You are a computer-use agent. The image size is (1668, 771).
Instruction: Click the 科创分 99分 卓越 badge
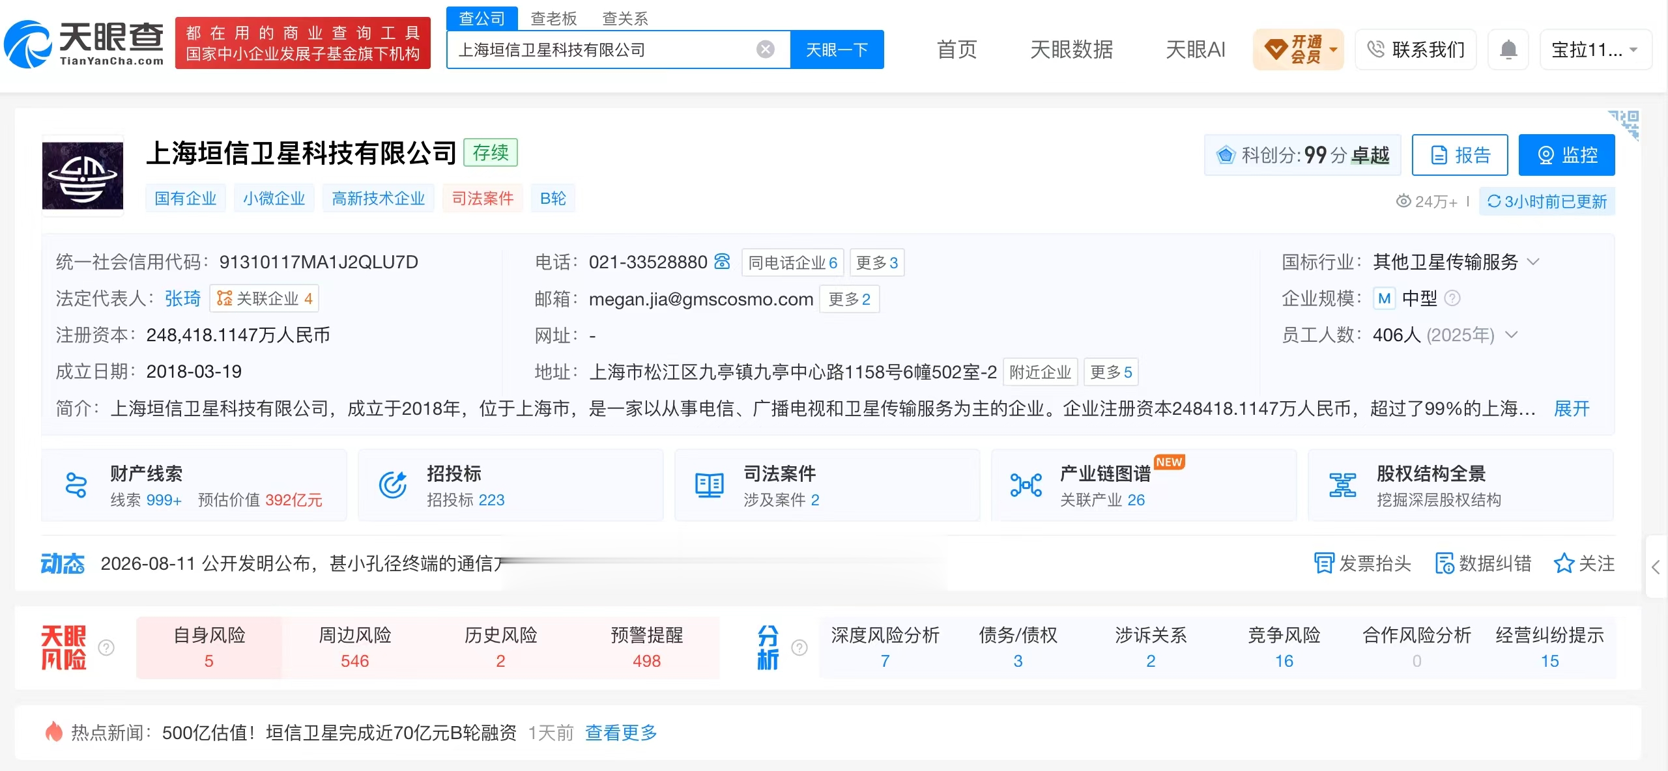tap(1302, 155)
